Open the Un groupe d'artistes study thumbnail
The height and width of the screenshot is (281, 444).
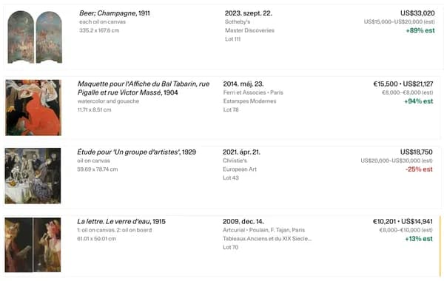click(x=33, y=176)
